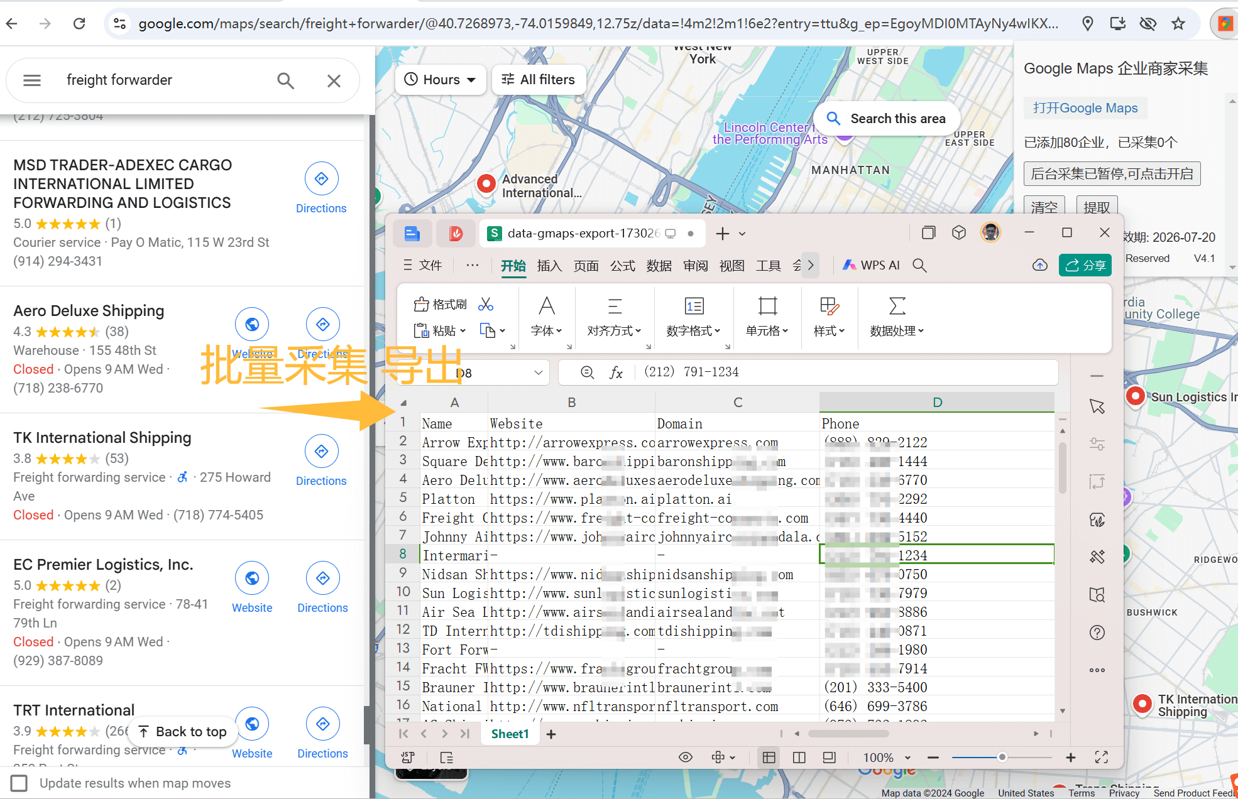The height and width of the screenshot is (799, 1238).
Task: Click the zoom in plus in WPS status bar
Action: 1071,758
